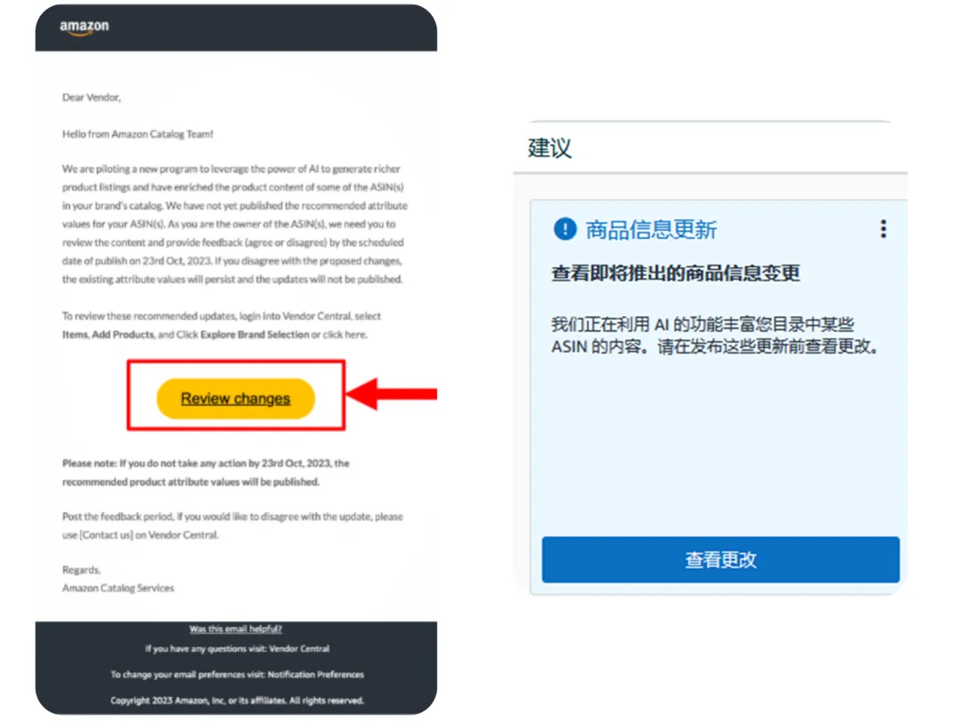
Task: Open the three-dot menu on the card
Action: [884, 229]
